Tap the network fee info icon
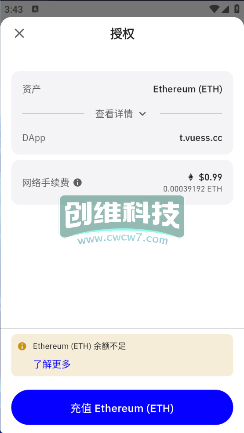This screenshot has height=433, width=244. tap(78, 183)
